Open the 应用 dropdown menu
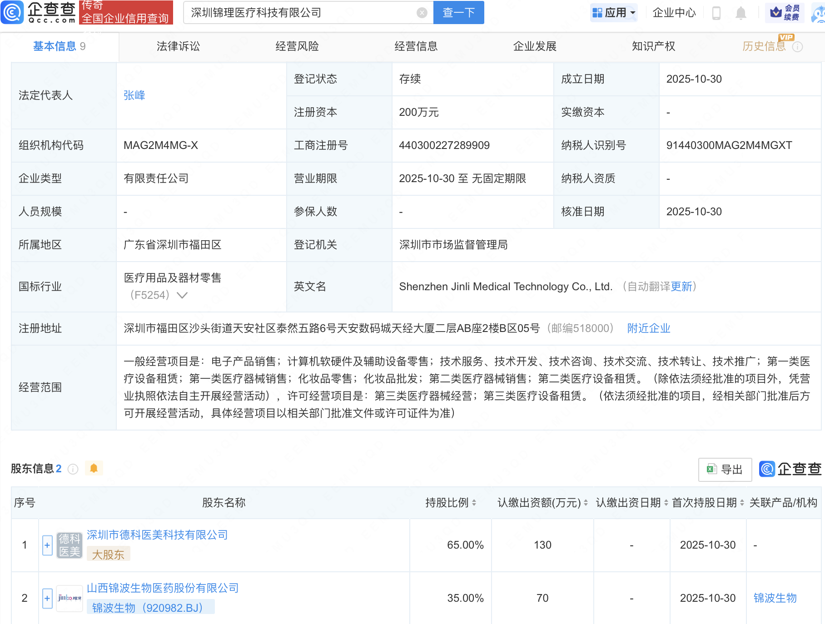This screenshot has height=624, width=825. [x=614, y=13]
